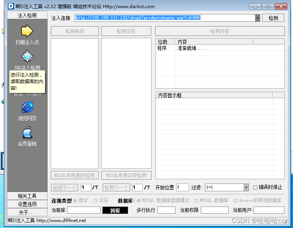Screen dimensions: 293x228
Task: Click the status bar http://www.d99net.net text
Action: (x=61, y=221)
